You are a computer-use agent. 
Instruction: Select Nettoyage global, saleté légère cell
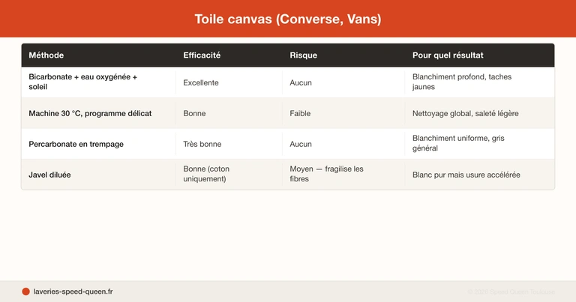(465, 113)
